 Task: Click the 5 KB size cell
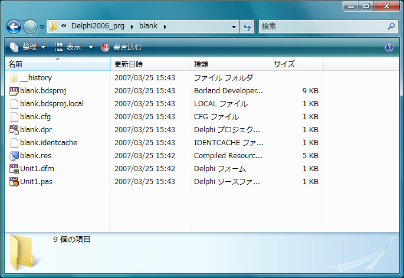(x=310, y=156)
